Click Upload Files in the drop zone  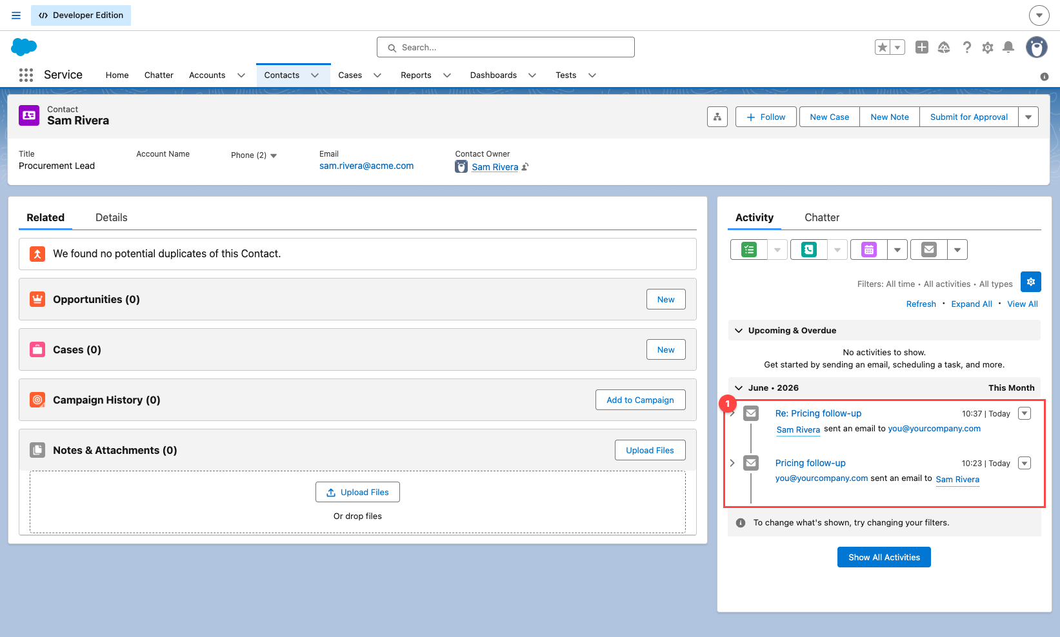357,492
